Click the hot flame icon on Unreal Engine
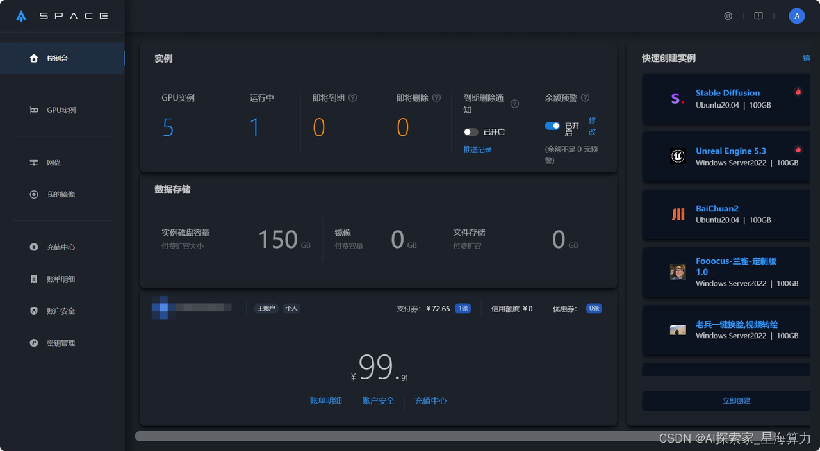 point(798,149)
